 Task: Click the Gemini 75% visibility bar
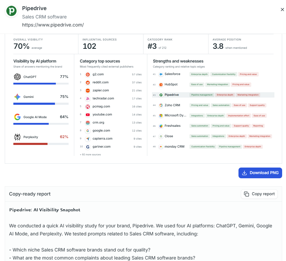click(41, 104)
